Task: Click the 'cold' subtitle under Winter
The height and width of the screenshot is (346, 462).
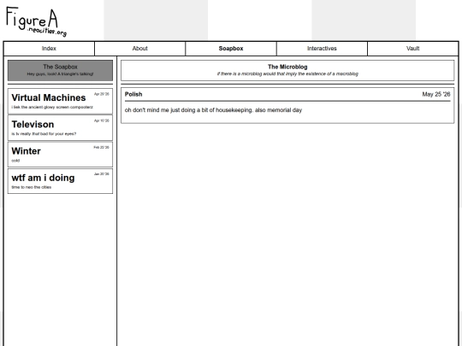Action: point(15,161)
